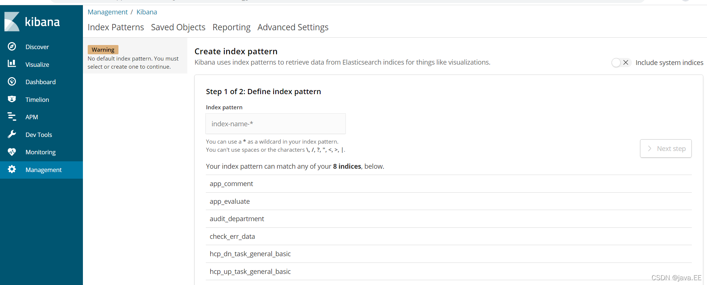Open Monitoring via heartbeat icon
The width and height of the screenshot is (707, 285).
point(12,152)
